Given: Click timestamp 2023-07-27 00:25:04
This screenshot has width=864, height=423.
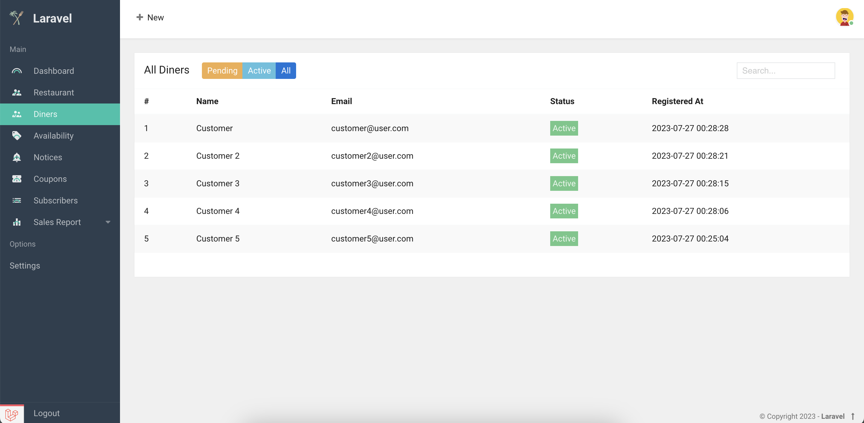Looking at the screenshot, I should [690, 238].
